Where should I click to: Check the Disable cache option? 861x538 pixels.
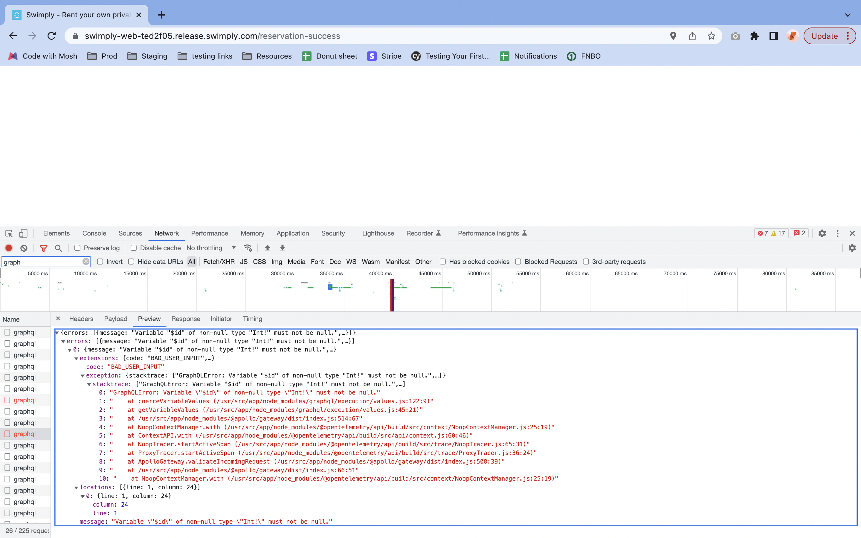133,248
